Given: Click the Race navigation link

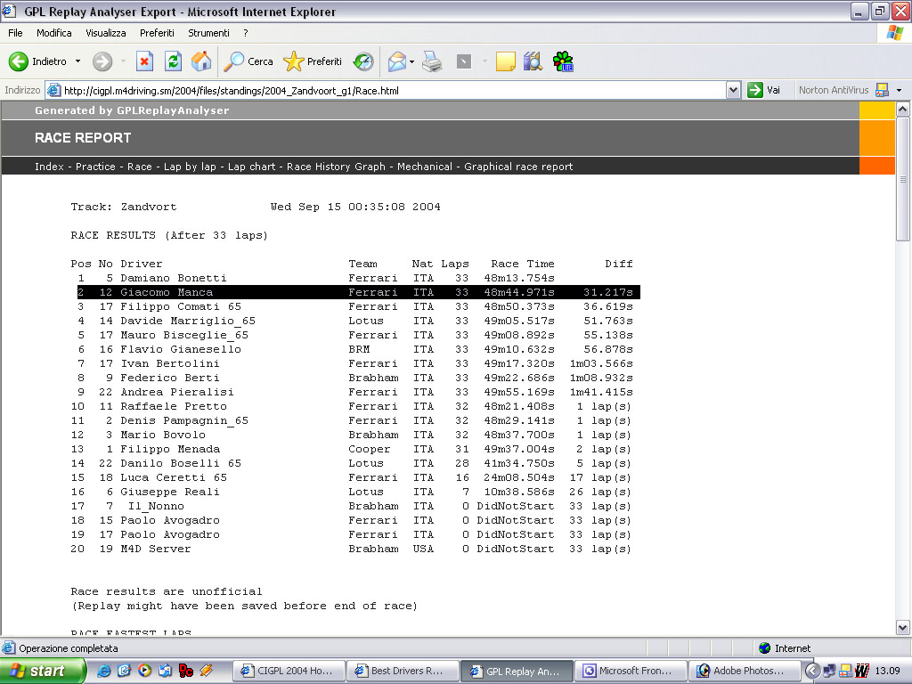Looking at the screenshot, I should [140, 167].
